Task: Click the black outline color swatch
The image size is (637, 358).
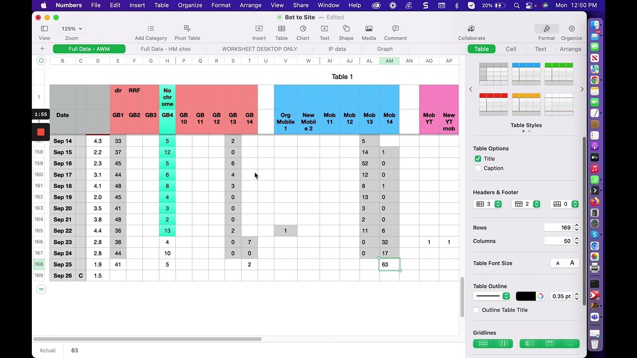Action: (526, 296)
